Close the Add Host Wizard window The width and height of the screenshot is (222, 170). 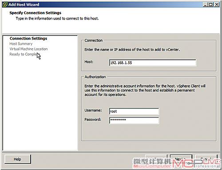pos(217,4)
